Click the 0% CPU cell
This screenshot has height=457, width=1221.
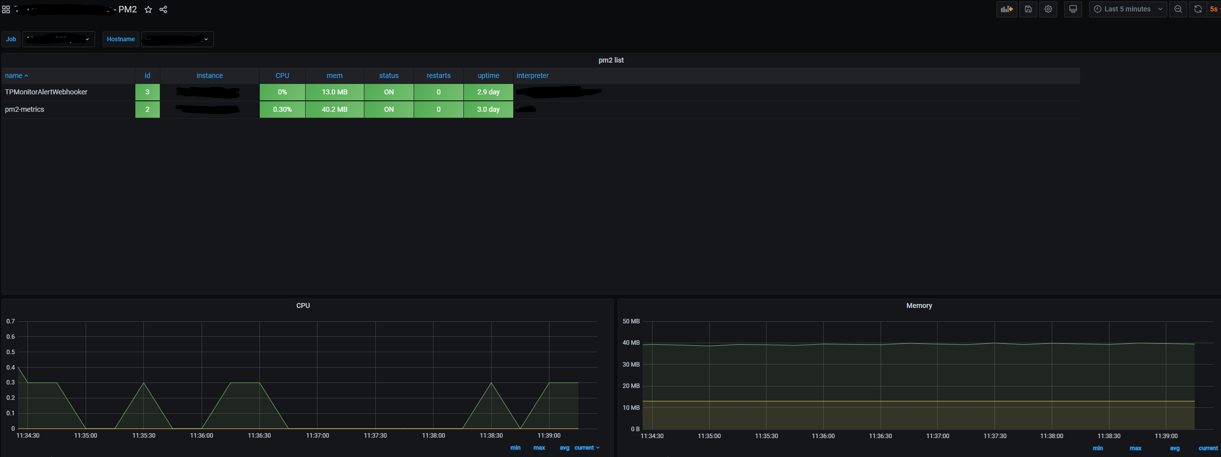(282, 92)
